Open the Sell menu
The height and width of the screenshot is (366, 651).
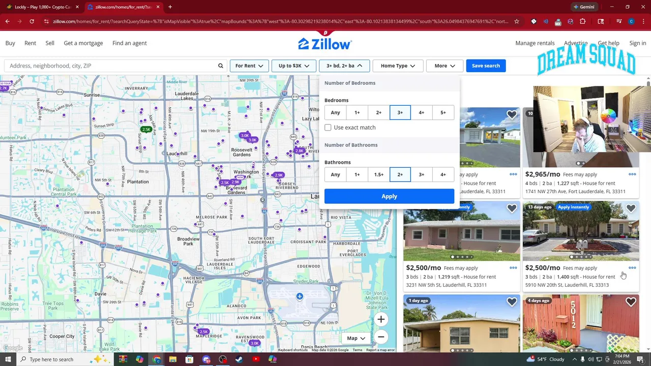[50, 43]
